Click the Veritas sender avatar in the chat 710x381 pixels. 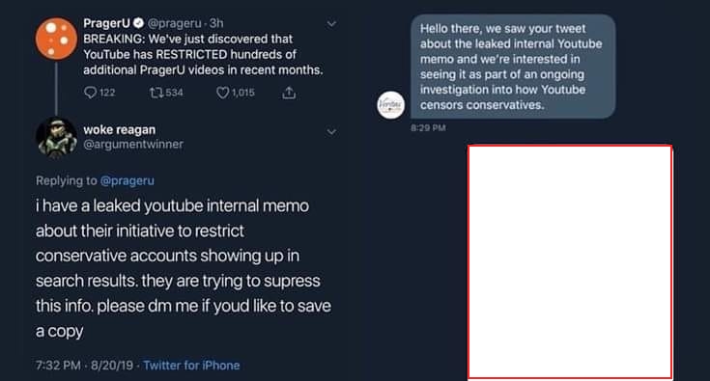coord(391,105)
